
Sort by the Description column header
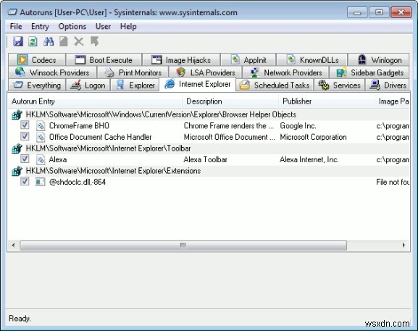pyautogui.click(x=230, y=101)
